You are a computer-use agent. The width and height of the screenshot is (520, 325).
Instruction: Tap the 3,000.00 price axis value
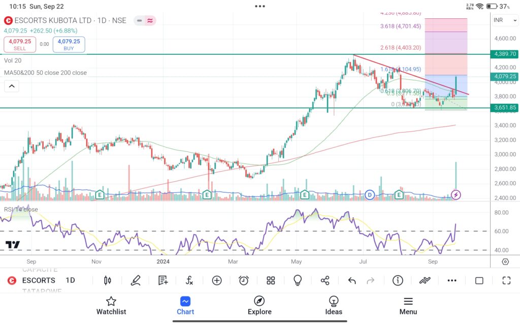505,154
